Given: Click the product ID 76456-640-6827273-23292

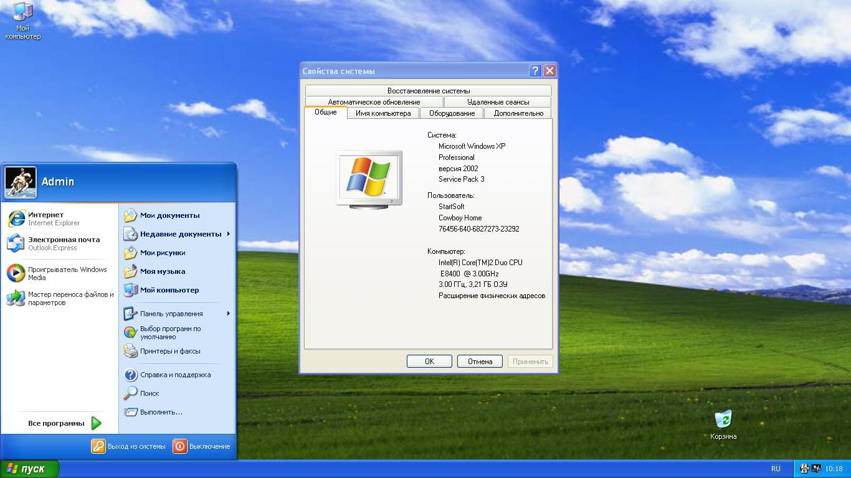Looking at the screenshot, I should 479,229.
